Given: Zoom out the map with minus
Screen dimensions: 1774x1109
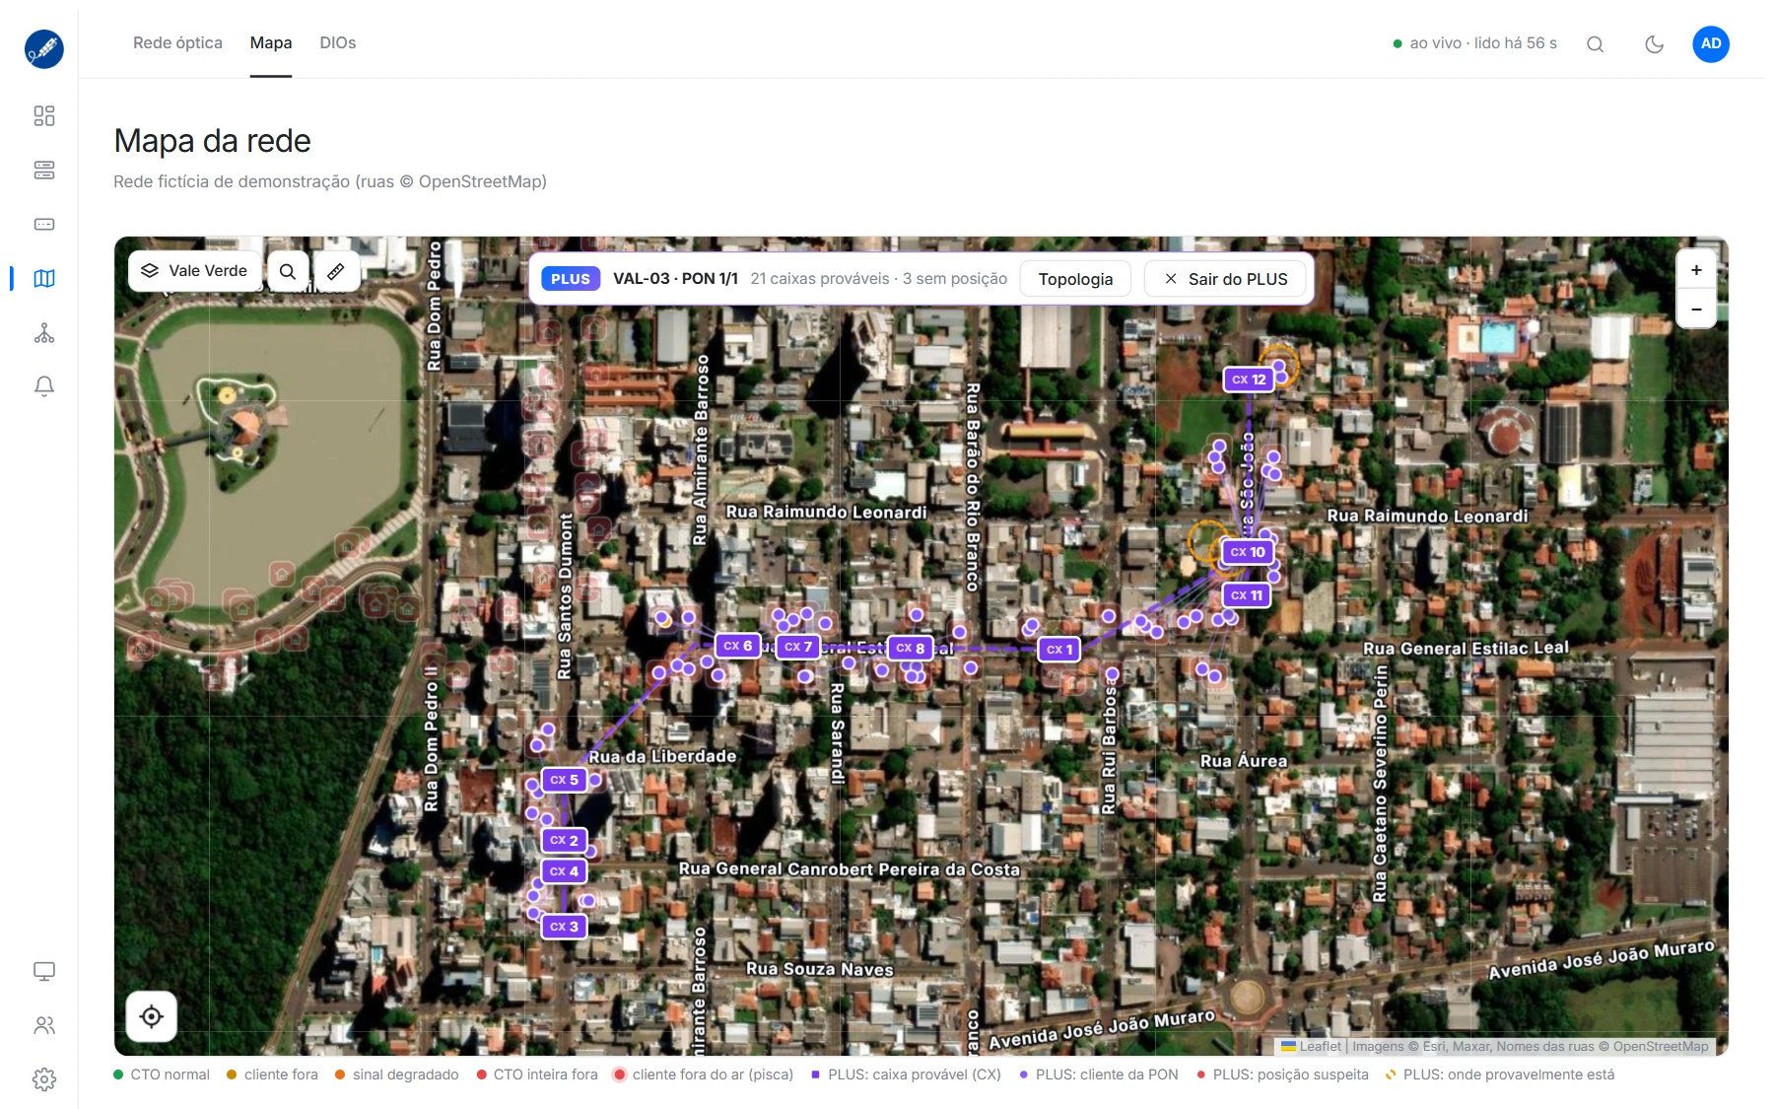Looking at the screenshot, I should point(1696,310).
